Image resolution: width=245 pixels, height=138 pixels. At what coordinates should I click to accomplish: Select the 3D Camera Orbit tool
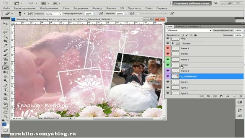click(5, 108)
